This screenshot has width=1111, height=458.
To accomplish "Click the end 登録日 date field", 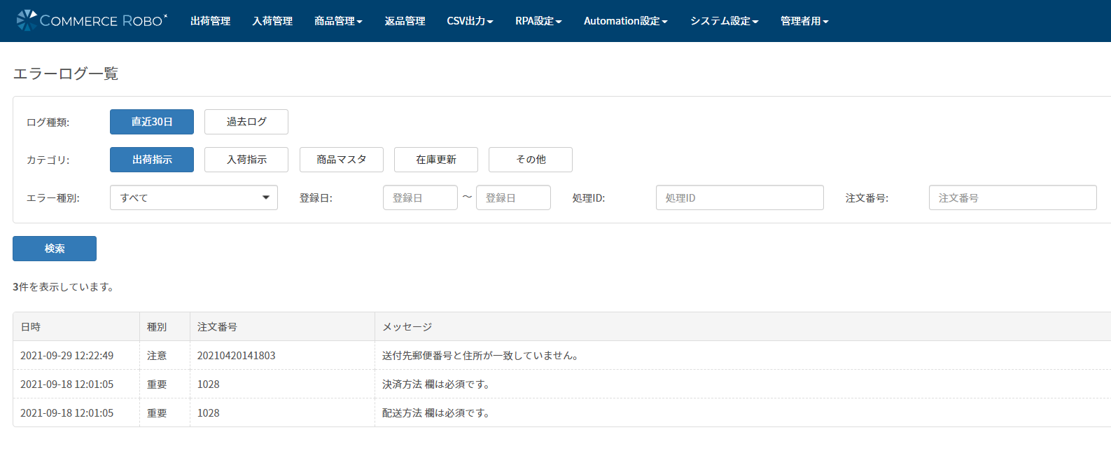I will click(x=513, y=197).
